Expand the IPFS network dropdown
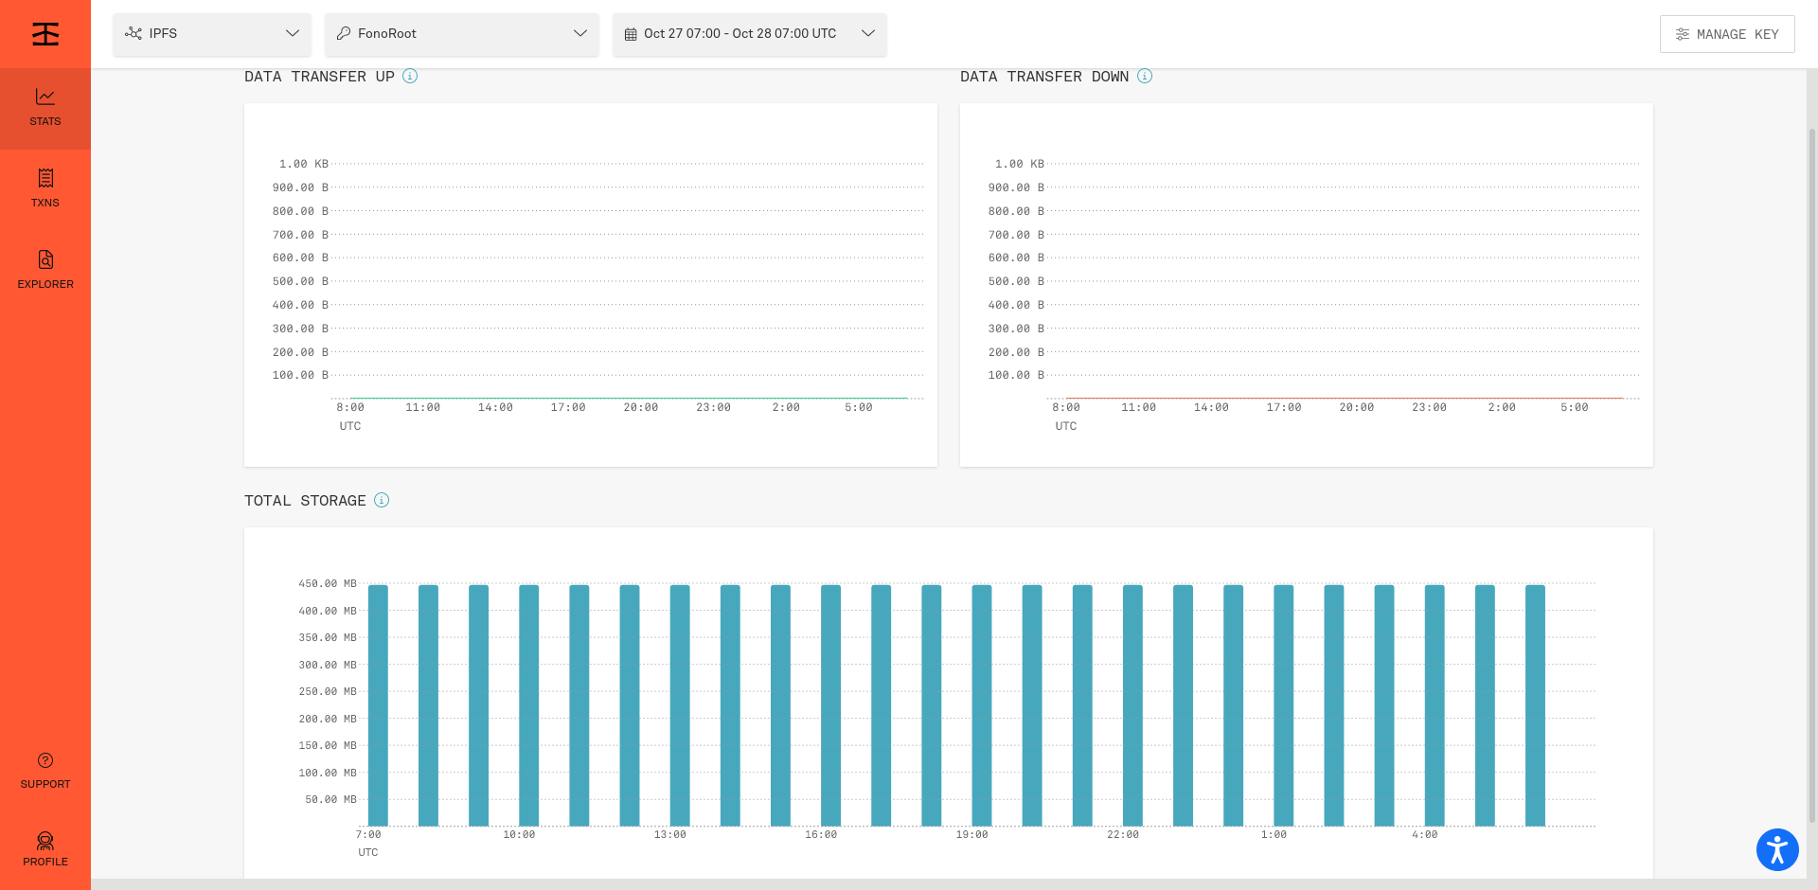Image resolution: width=1818 pixels, height=890 pixels. pos(212,34)
